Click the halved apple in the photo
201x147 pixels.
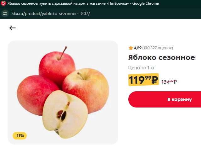[x=65, y=114]
